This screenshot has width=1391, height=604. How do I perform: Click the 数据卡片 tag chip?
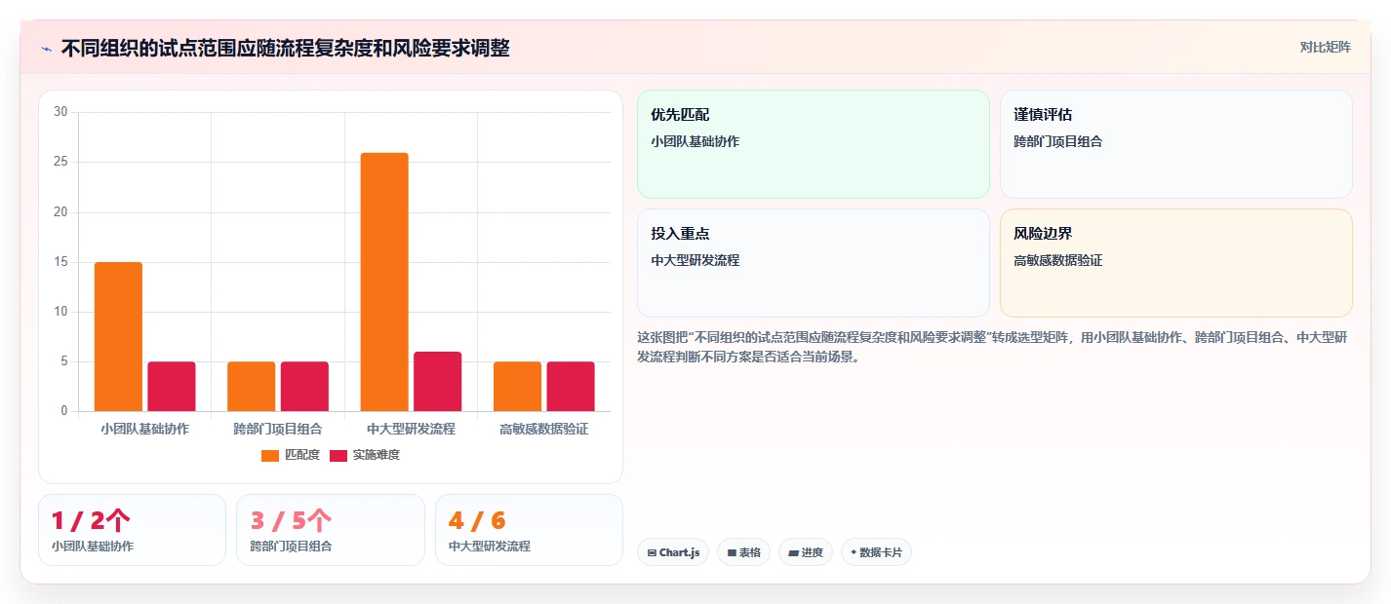pos(876,552)
